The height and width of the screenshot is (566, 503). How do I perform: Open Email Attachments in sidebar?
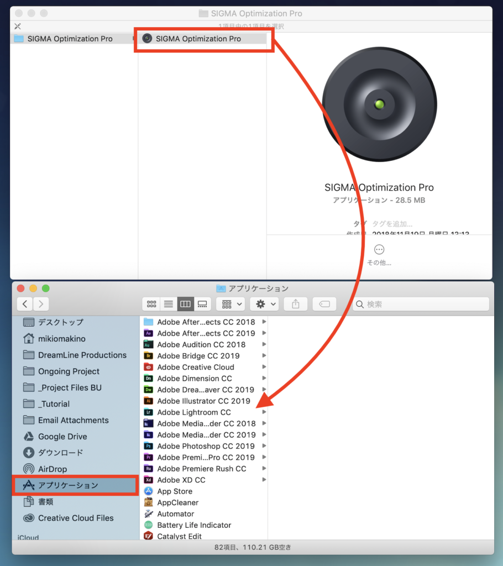[75, 420]
